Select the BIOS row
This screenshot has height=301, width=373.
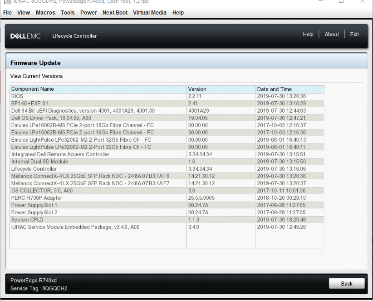(x=167, y=96)
